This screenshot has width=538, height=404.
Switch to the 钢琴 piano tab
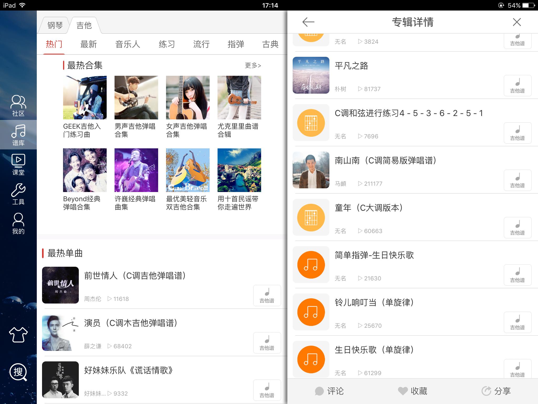pos(55,25)
